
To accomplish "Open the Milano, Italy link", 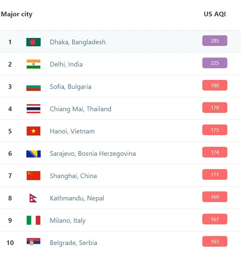I will click(68, 220).
